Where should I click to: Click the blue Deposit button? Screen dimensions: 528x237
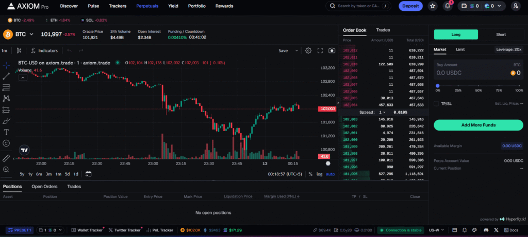click(410, 6)
